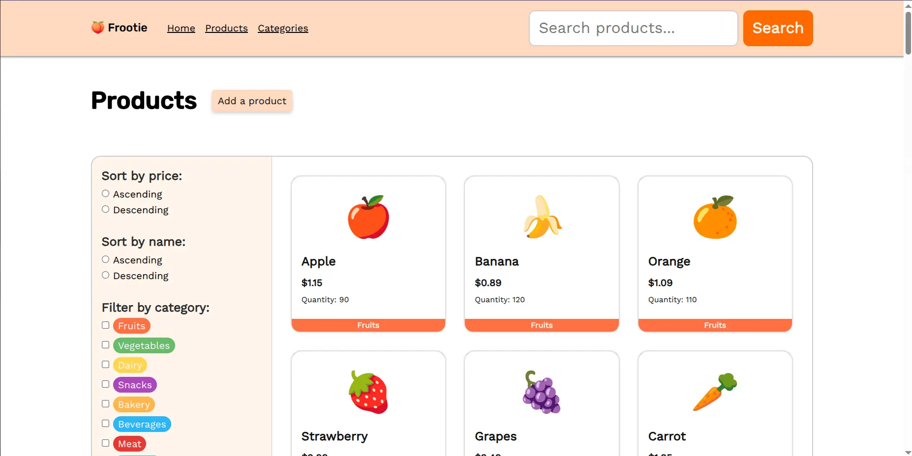Navigate to the Categories page
The image size is (912, 456).
(283, 28)
